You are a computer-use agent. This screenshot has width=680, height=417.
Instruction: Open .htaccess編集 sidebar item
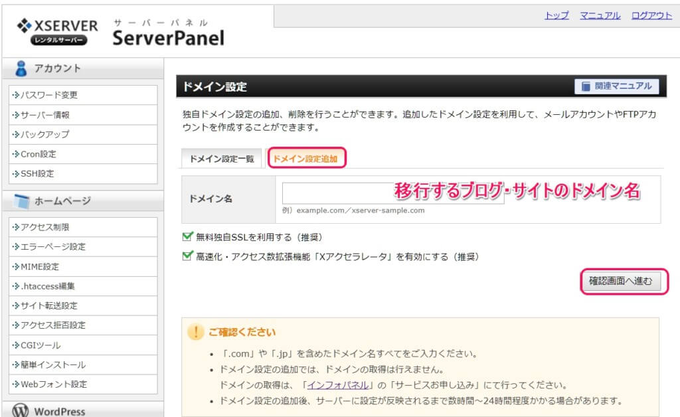(48, 286)
